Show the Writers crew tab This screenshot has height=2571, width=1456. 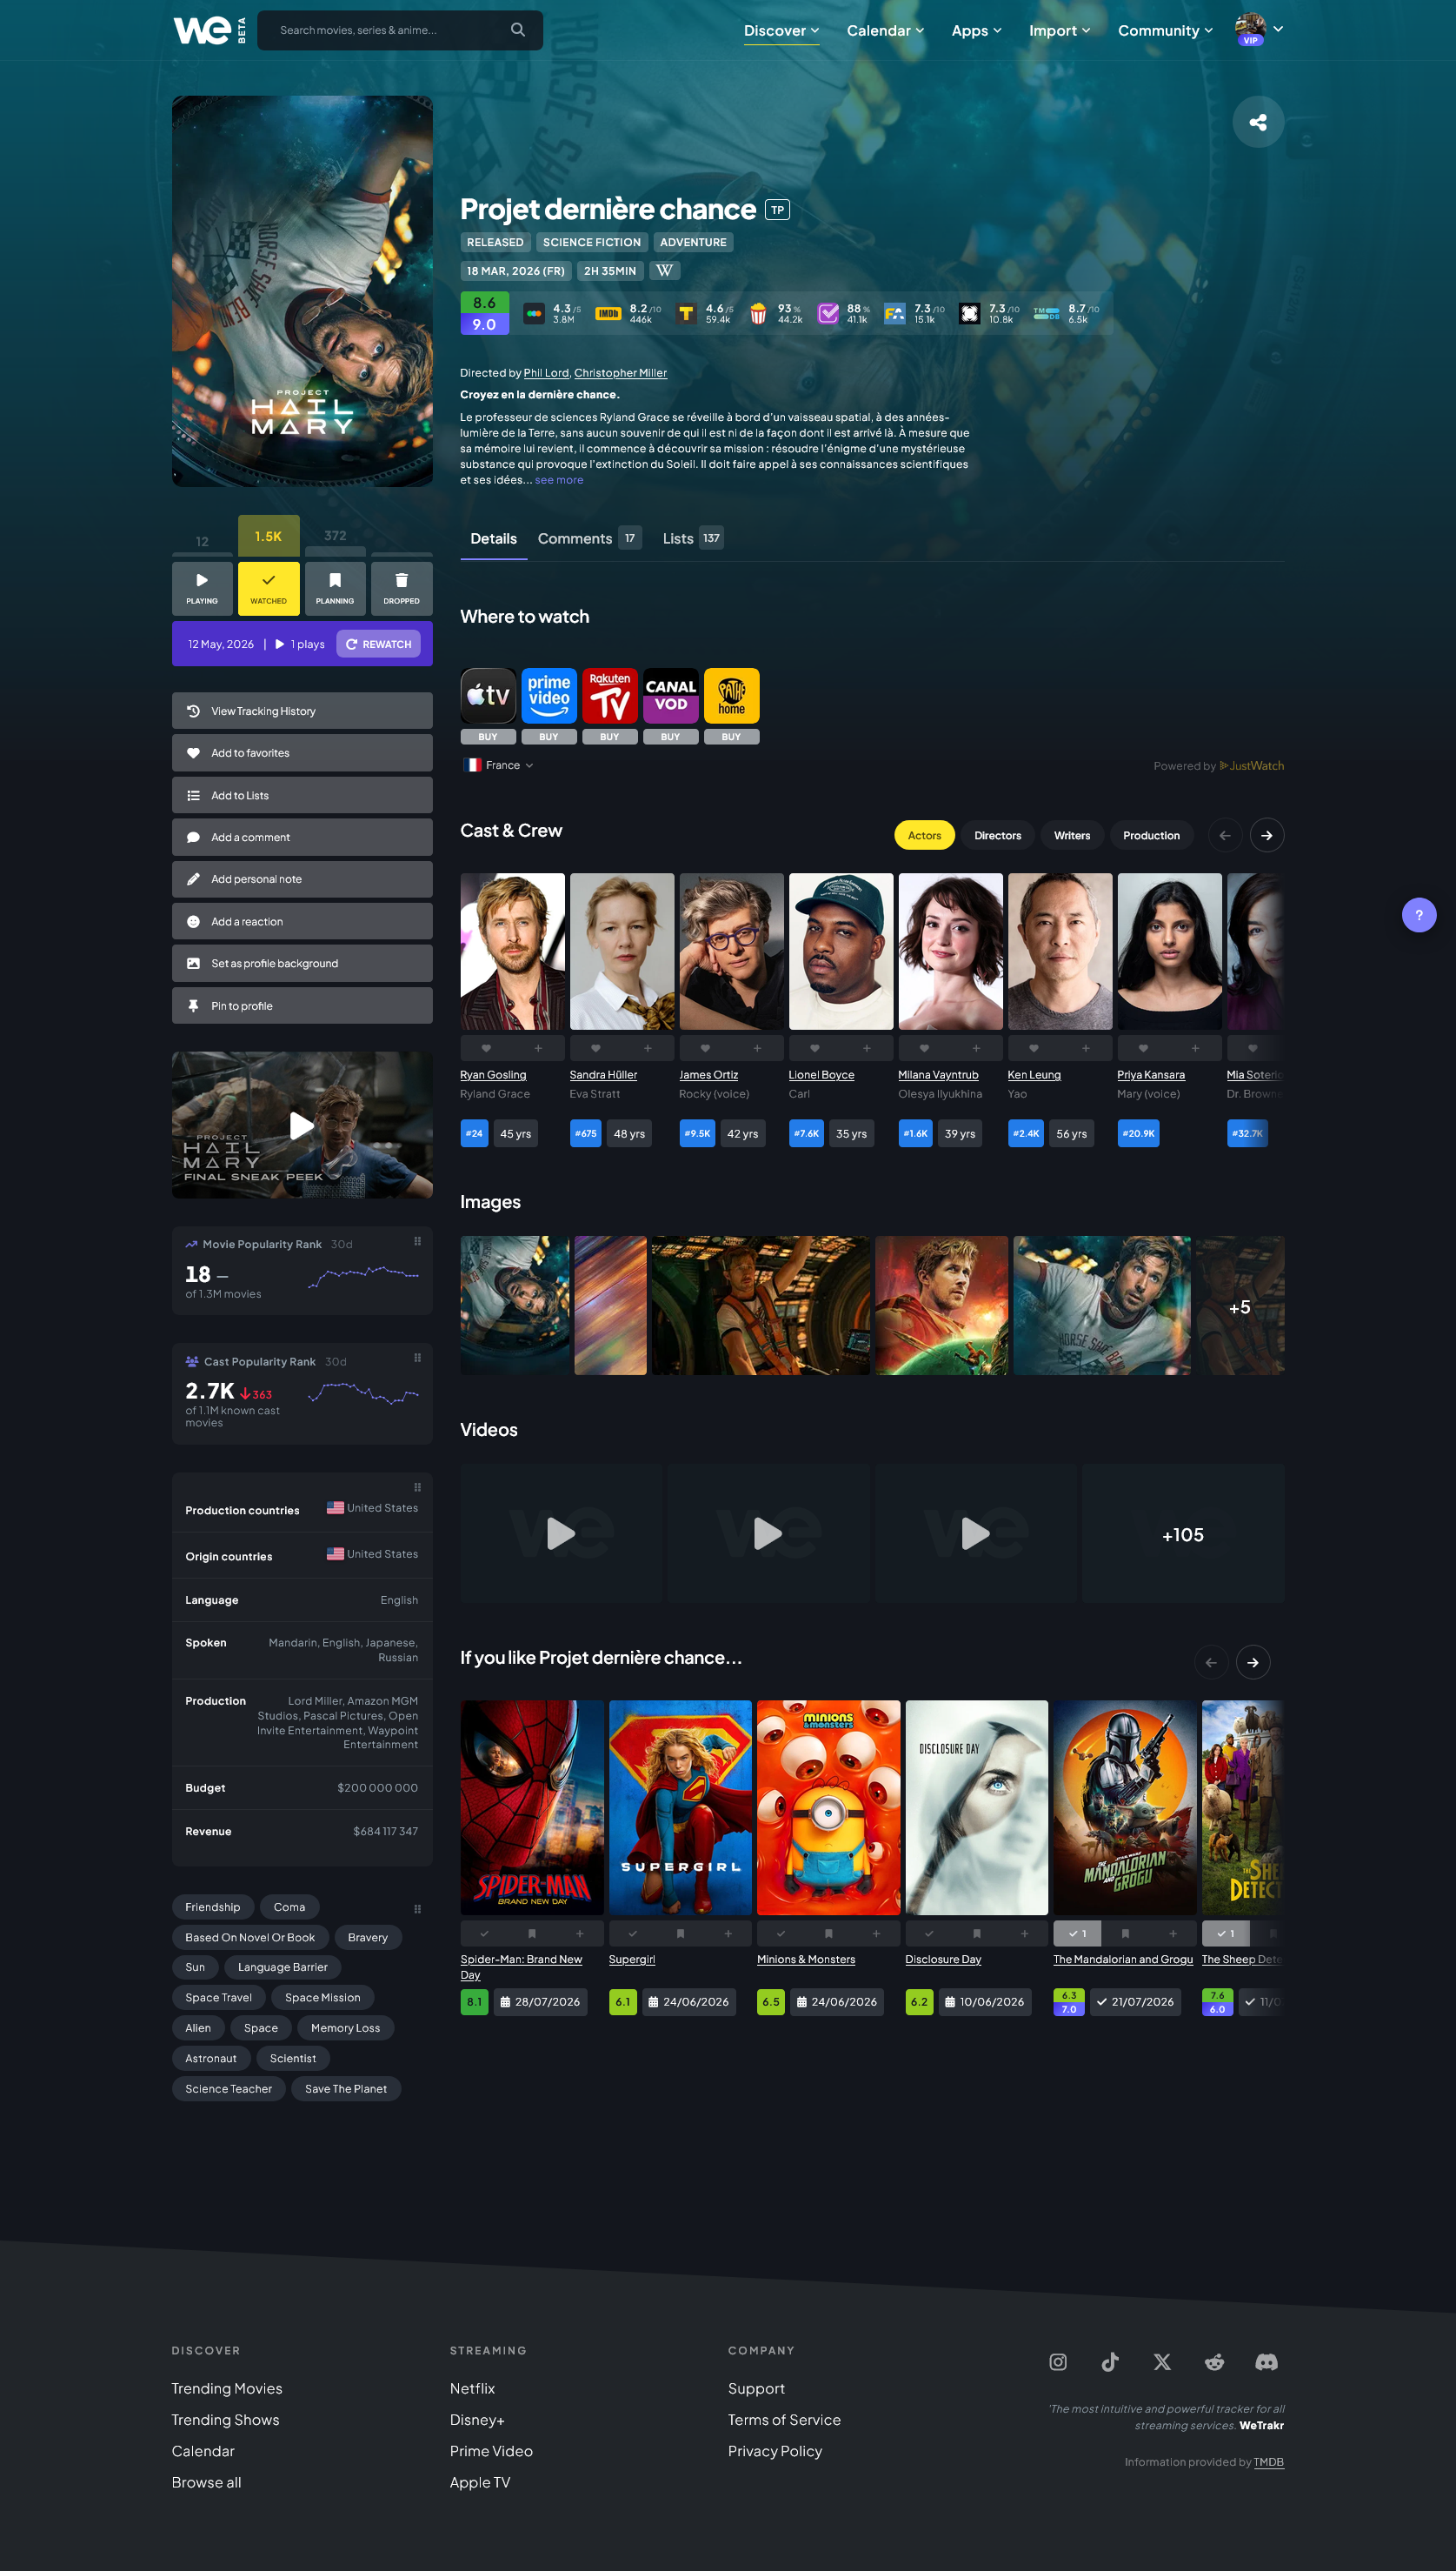click(x=1072, y=835)
